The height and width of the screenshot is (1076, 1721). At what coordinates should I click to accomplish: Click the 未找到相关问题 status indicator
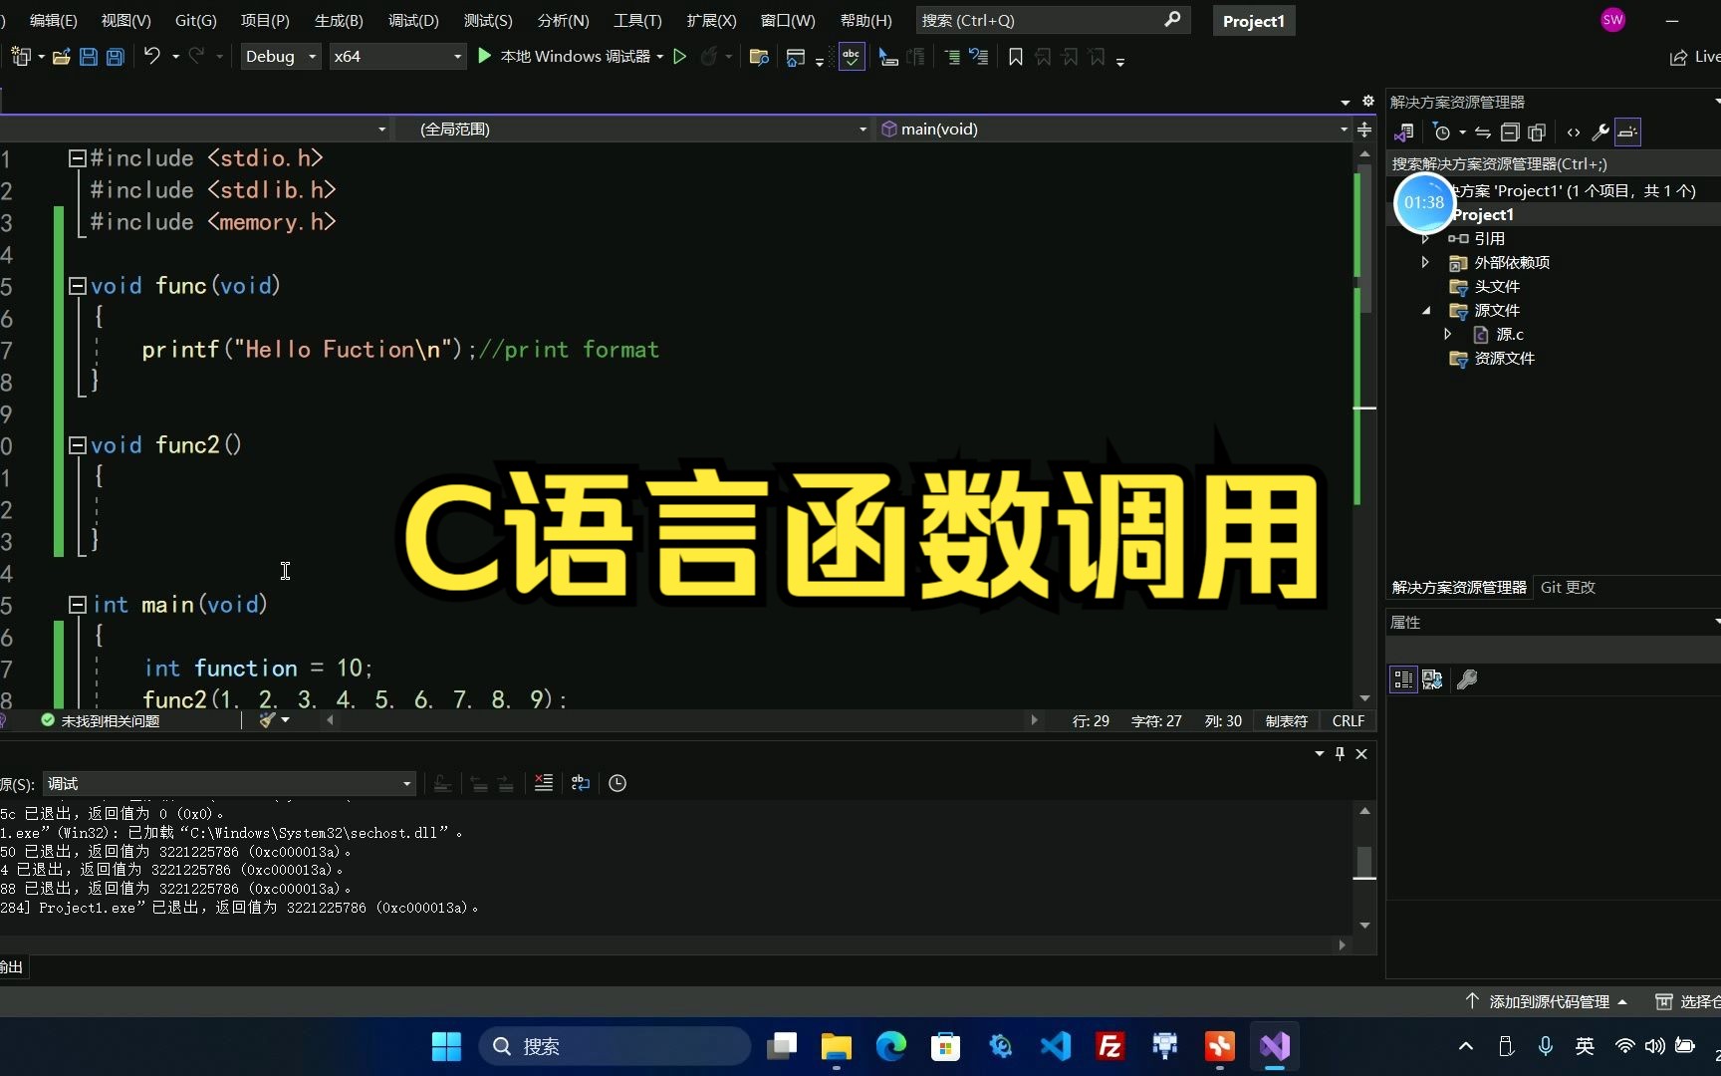click(x=100, y=720)
